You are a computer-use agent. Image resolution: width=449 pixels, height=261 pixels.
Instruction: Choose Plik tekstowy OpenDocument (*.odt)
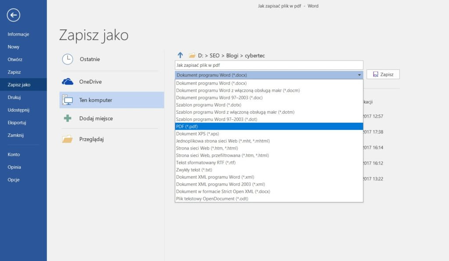click(x=269, y=199)
